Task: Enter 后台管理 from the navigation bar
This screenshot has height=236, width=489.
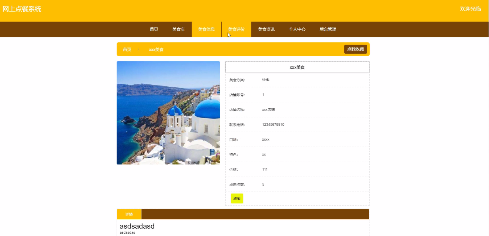Action: (x=328, y=29)
